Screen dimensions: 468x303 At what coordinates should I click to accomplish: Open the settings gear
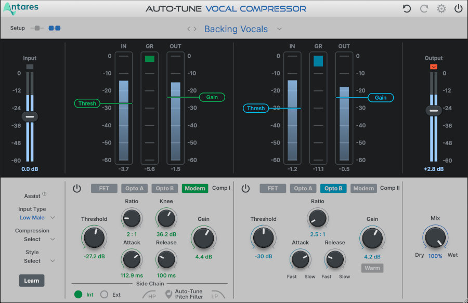(x=441, y=8)
